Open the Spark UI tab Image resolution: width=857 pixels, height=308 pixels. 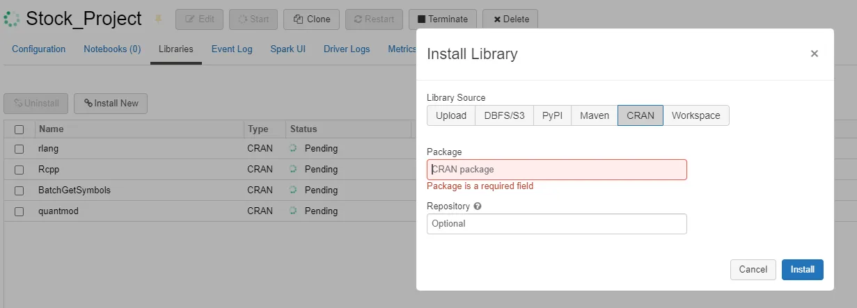tap(288, 49)
